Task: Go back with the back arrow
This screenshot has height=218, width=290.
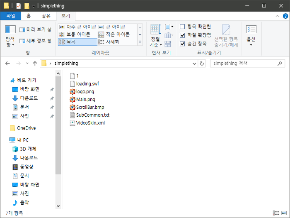Action: click(7, 64)
